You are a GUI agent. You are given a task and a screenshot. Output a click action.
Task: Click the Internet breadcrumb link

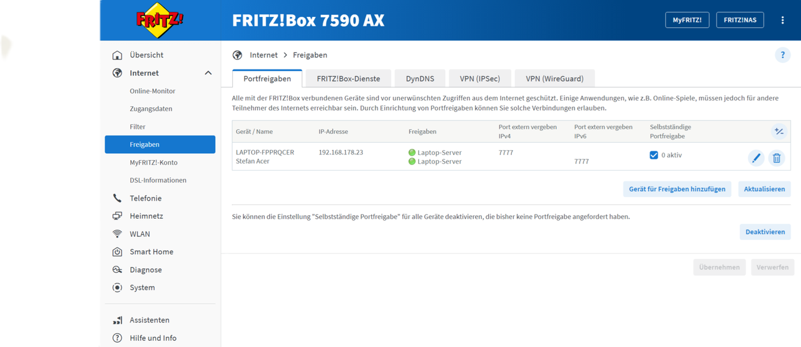(x=263, y=55)
